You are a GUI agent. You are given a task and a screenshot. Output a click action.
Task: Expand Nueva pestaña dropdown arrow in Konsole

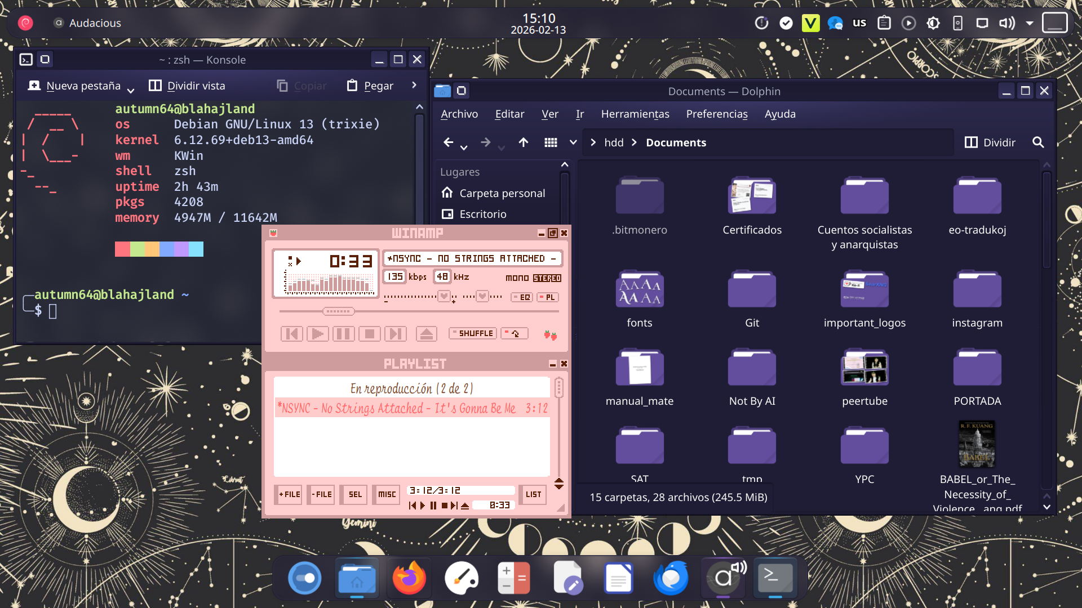click(x=131, y=90)
